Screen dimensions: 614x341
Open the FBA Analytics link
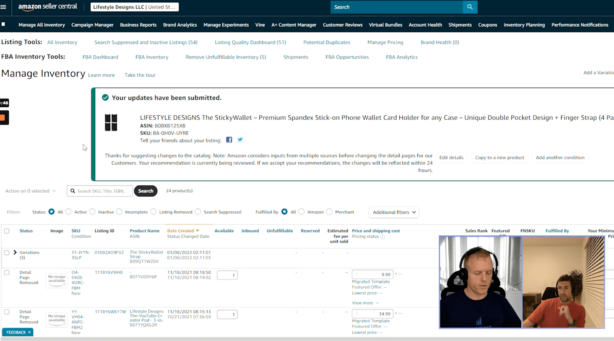[x=402, y=57]
